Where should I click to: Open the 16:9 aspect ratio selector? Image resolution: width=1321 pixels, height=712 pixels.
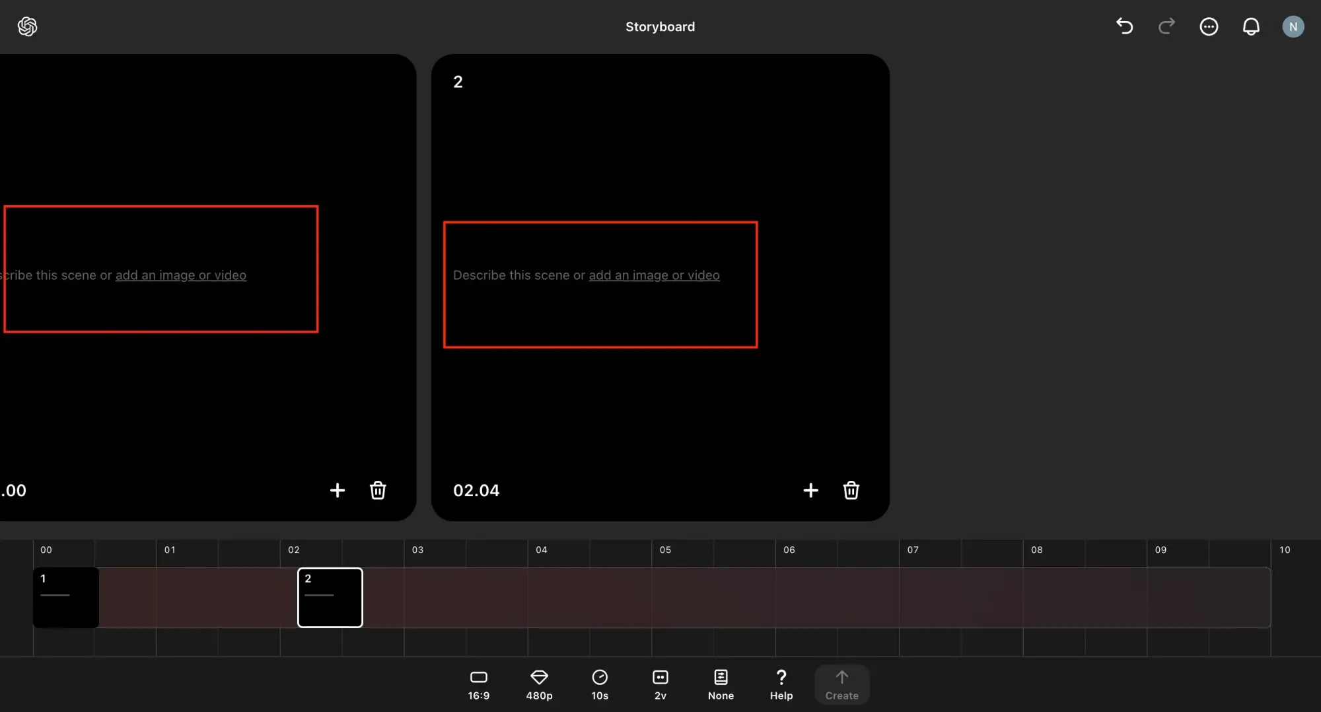click(479, 685)
